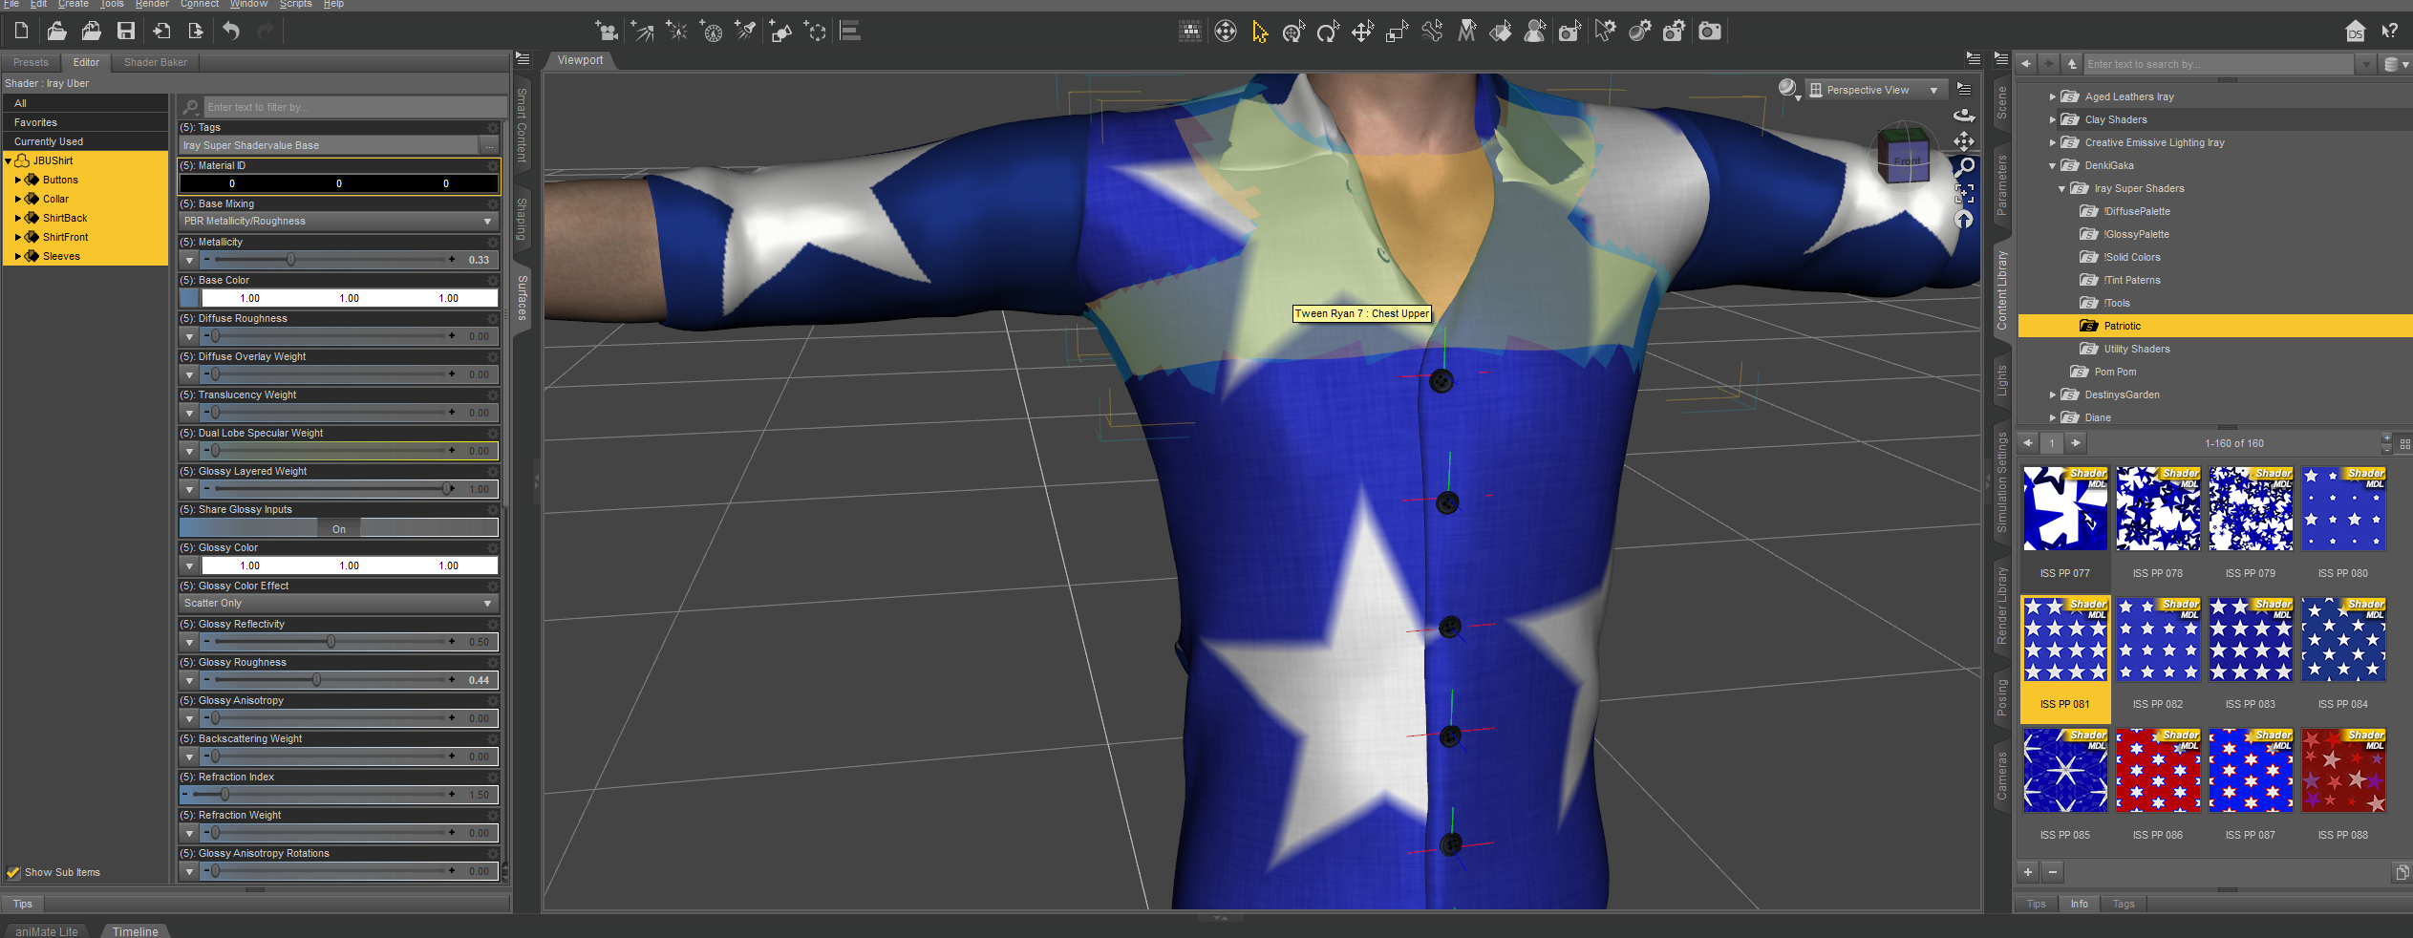This screenshot has height=938, width=2413.
Task: Switch to the Presets tab
Action: pos(31,62)
